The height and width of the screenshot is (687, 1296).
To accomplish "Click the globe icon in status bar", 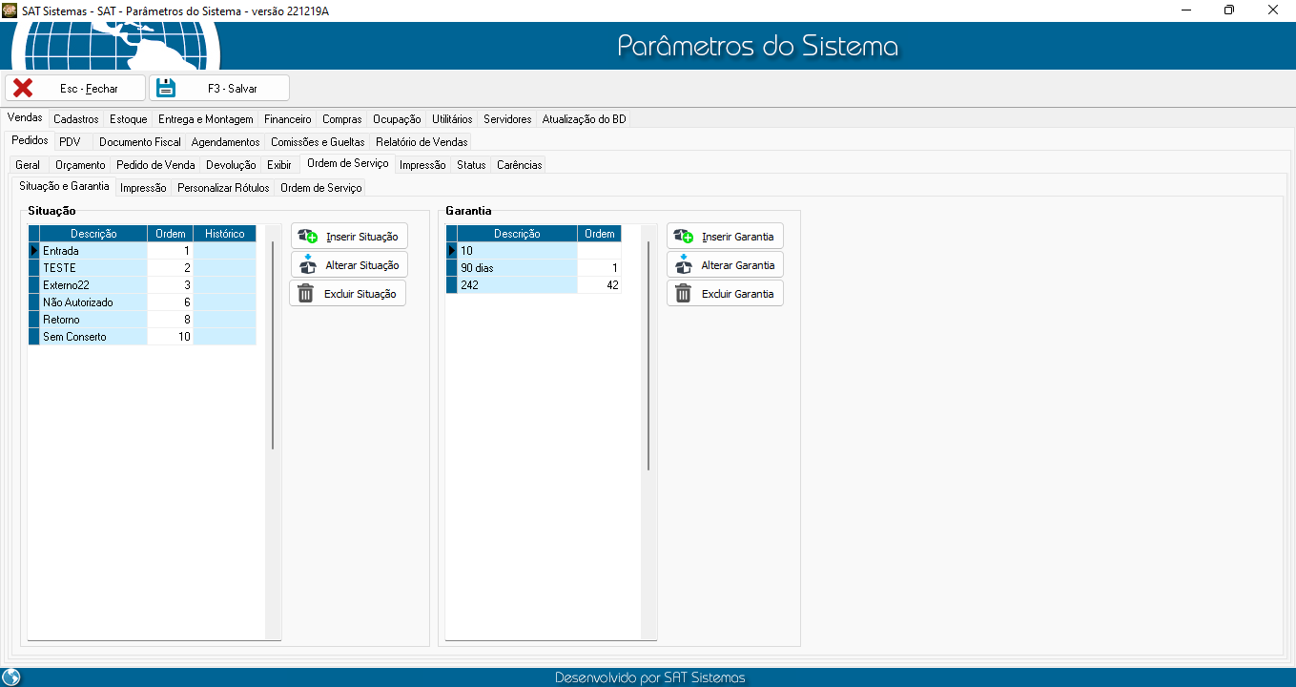I will click(11, 677).
